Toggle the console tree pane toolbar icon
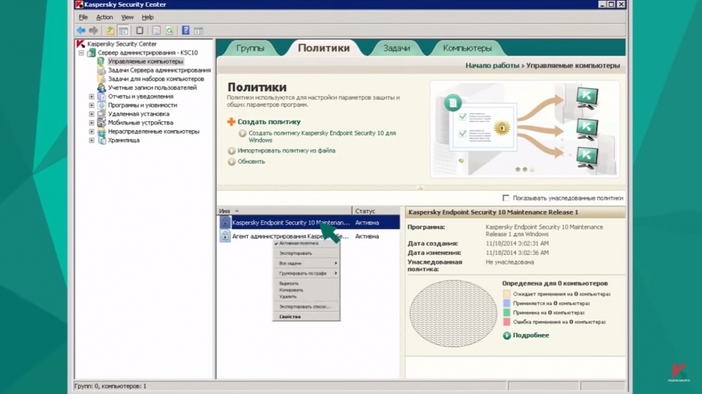The width and height of the screenshot is (702, 394). 123,30
